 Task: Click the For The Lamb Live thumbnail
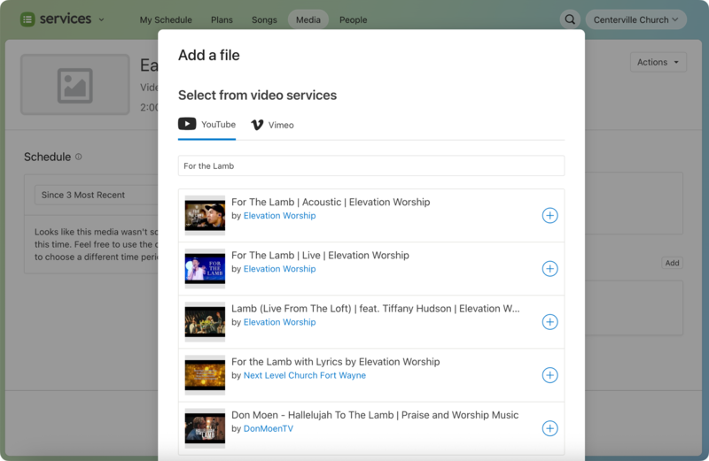(205, 269)
